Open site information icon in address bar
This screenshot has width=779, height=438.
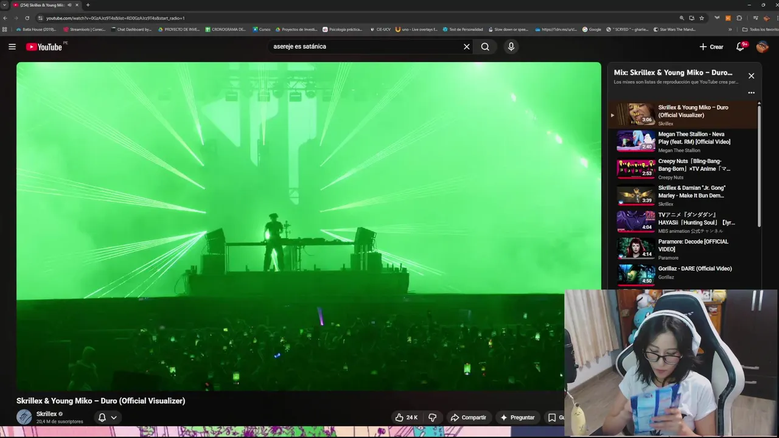[40, 18]
